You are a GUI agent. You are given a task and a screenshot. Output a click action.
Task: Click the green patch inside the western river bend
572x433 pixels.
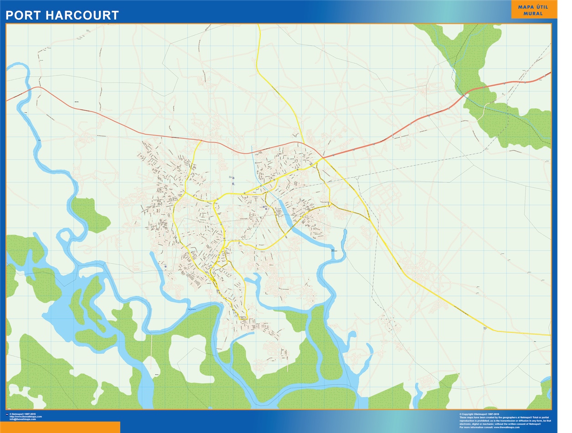point(91,215)
